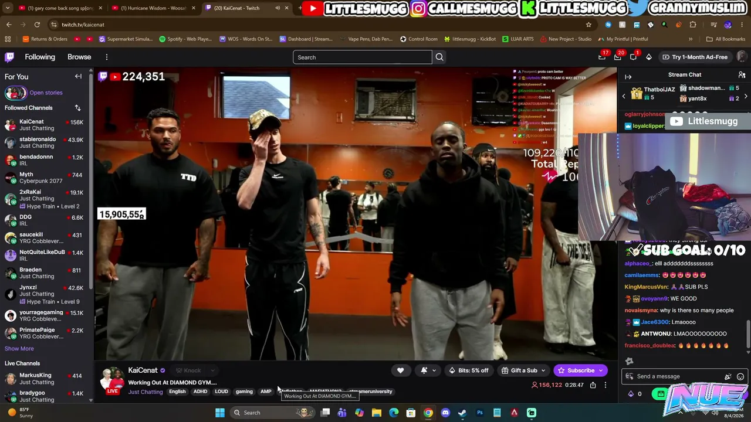Collapse the For You sidebar

(x=78, y=76)
